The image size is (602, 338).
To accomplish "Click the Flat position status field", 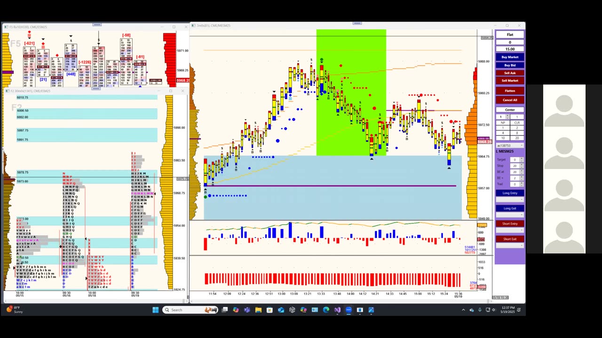I will tap(510, 35).
